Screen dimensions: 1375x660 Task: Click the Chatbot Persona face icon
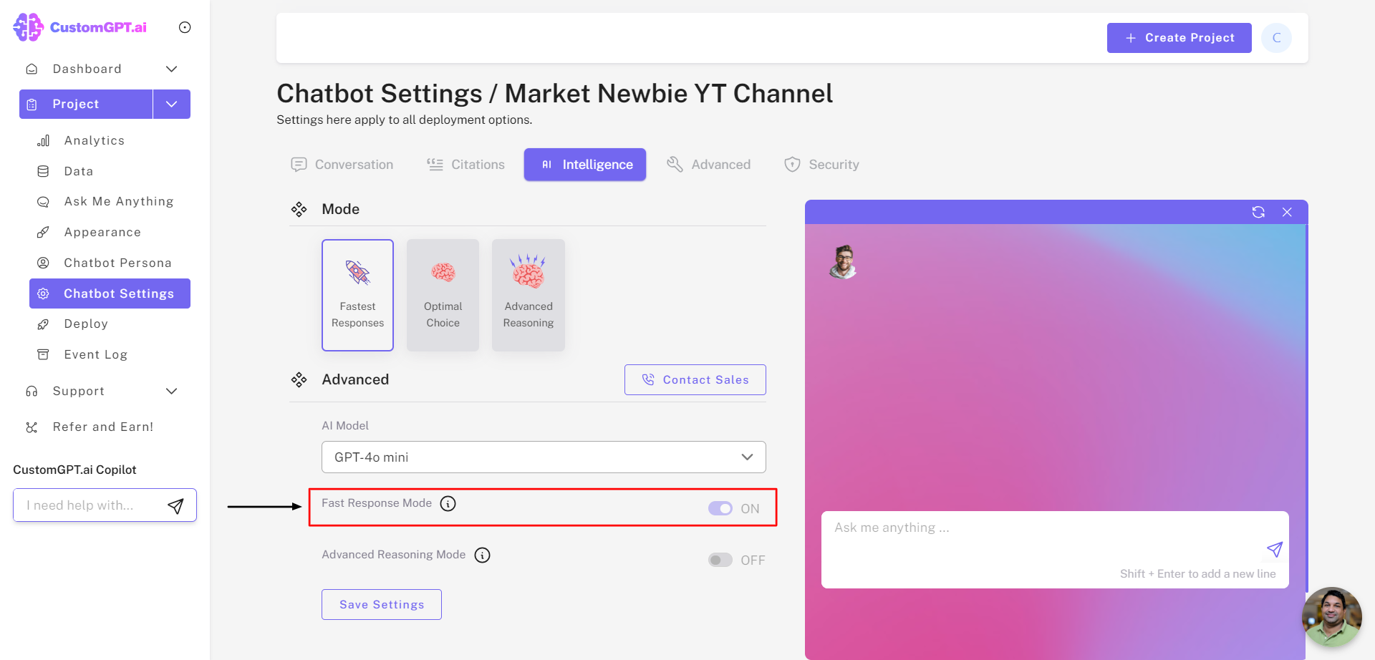click(43, 263)
